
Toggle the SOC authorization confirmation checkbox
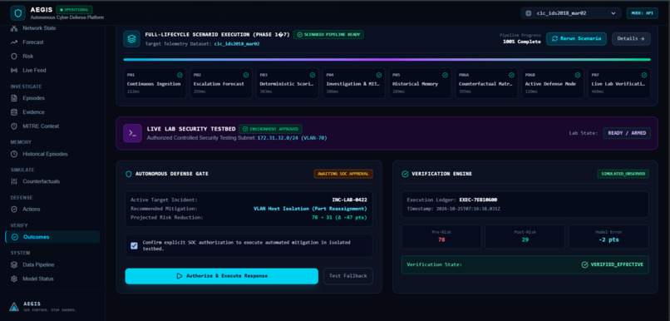tap(134, 246)
